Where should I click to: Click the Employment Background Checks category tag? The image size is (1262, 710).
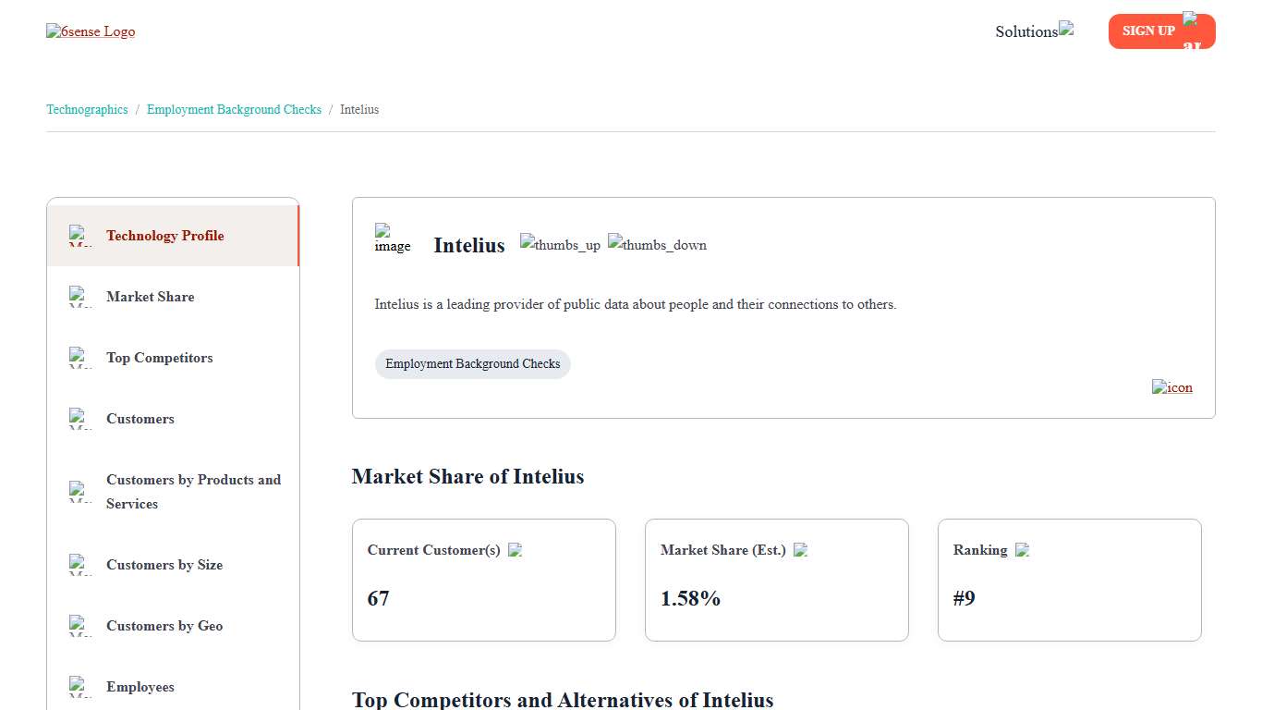[472, 363]
